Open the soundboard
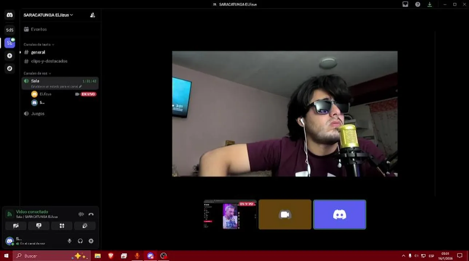Image resolution: width=469 pixels, height=261 pixels. (85, 225)
